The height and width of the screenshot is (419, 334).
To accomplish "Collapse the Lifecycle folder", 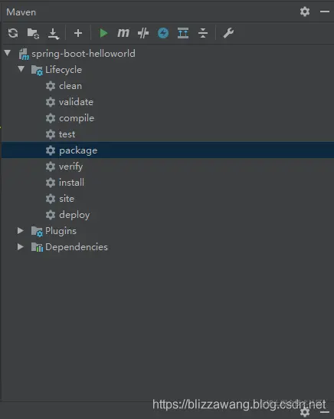I will (x=21, y=69).
